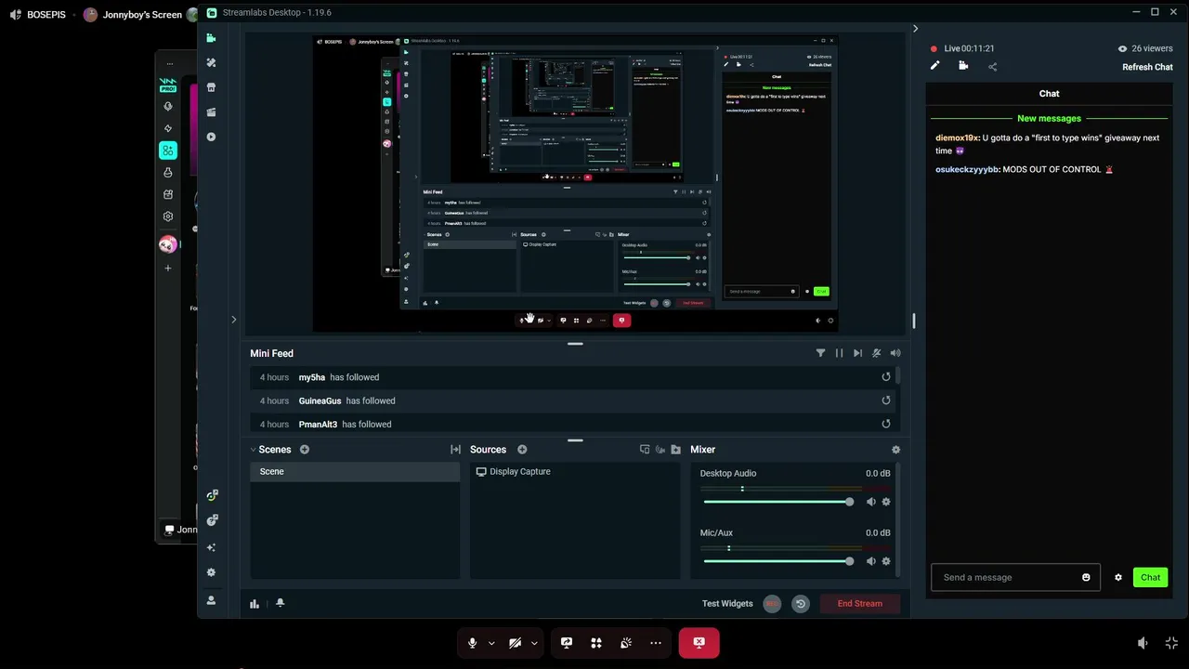The image size is (1189, 669).
Task: Edit stream info with pencil icon
Action: click(x=934, y=66)
